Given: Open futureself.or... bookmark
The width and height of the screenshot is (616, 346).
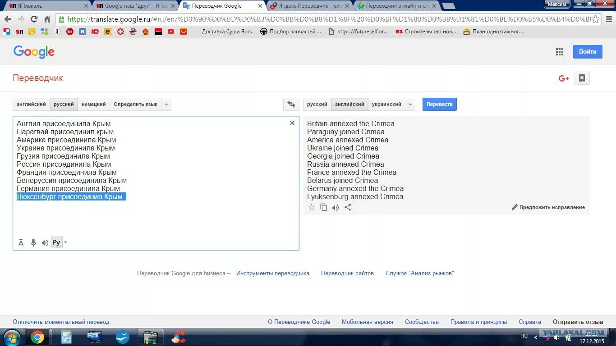Looking at the screenshot, I should pos(358,32).
